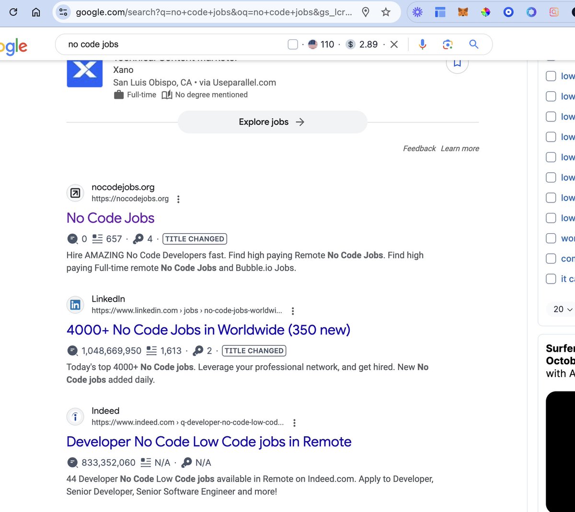
Task: Open the blue layout extension icon
Action: [x=440, y=12]
